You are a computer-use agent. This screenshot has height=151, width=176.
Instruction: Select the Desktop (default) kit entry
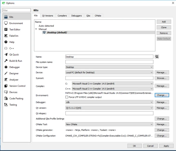point(57,32)
